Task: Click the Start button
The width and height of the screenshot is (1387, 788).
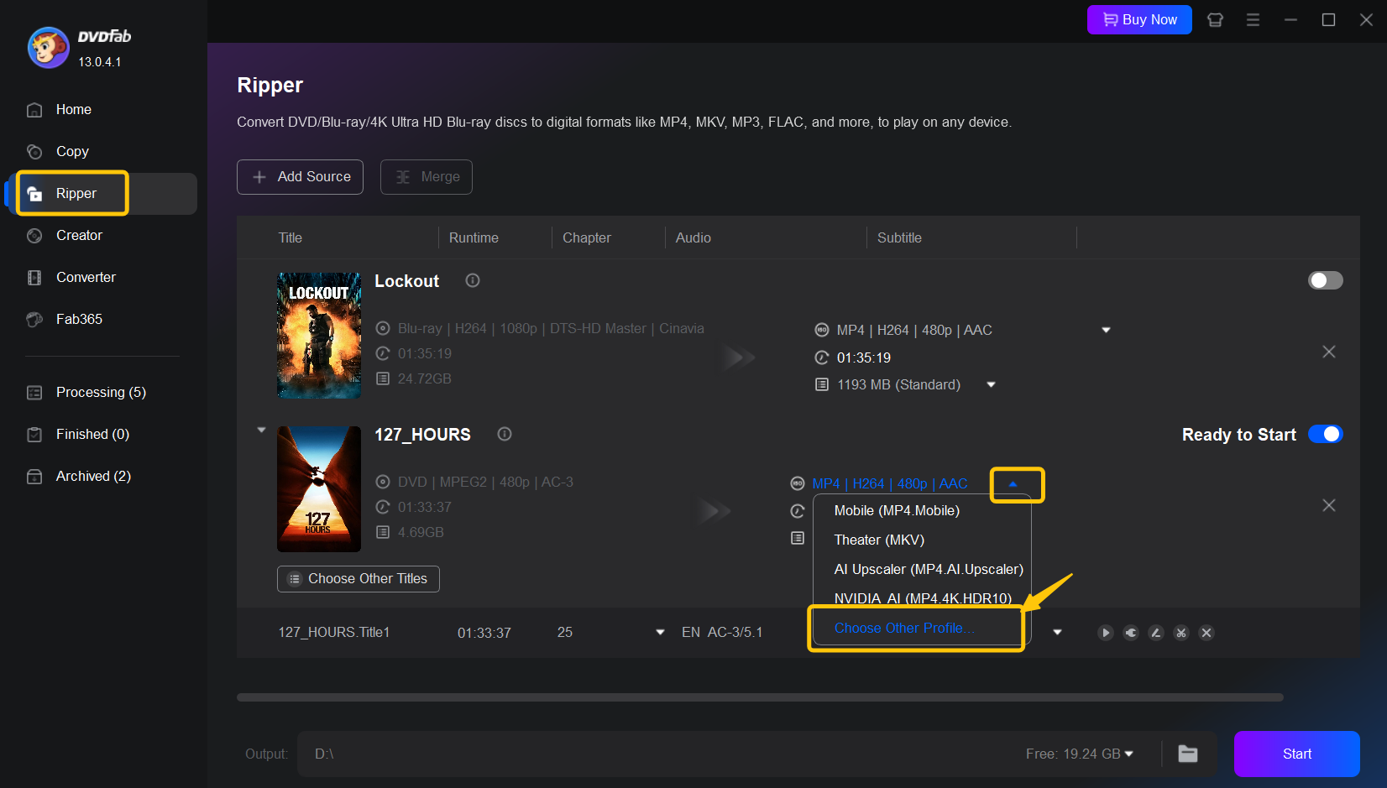Action: (x=1297, y=754)
